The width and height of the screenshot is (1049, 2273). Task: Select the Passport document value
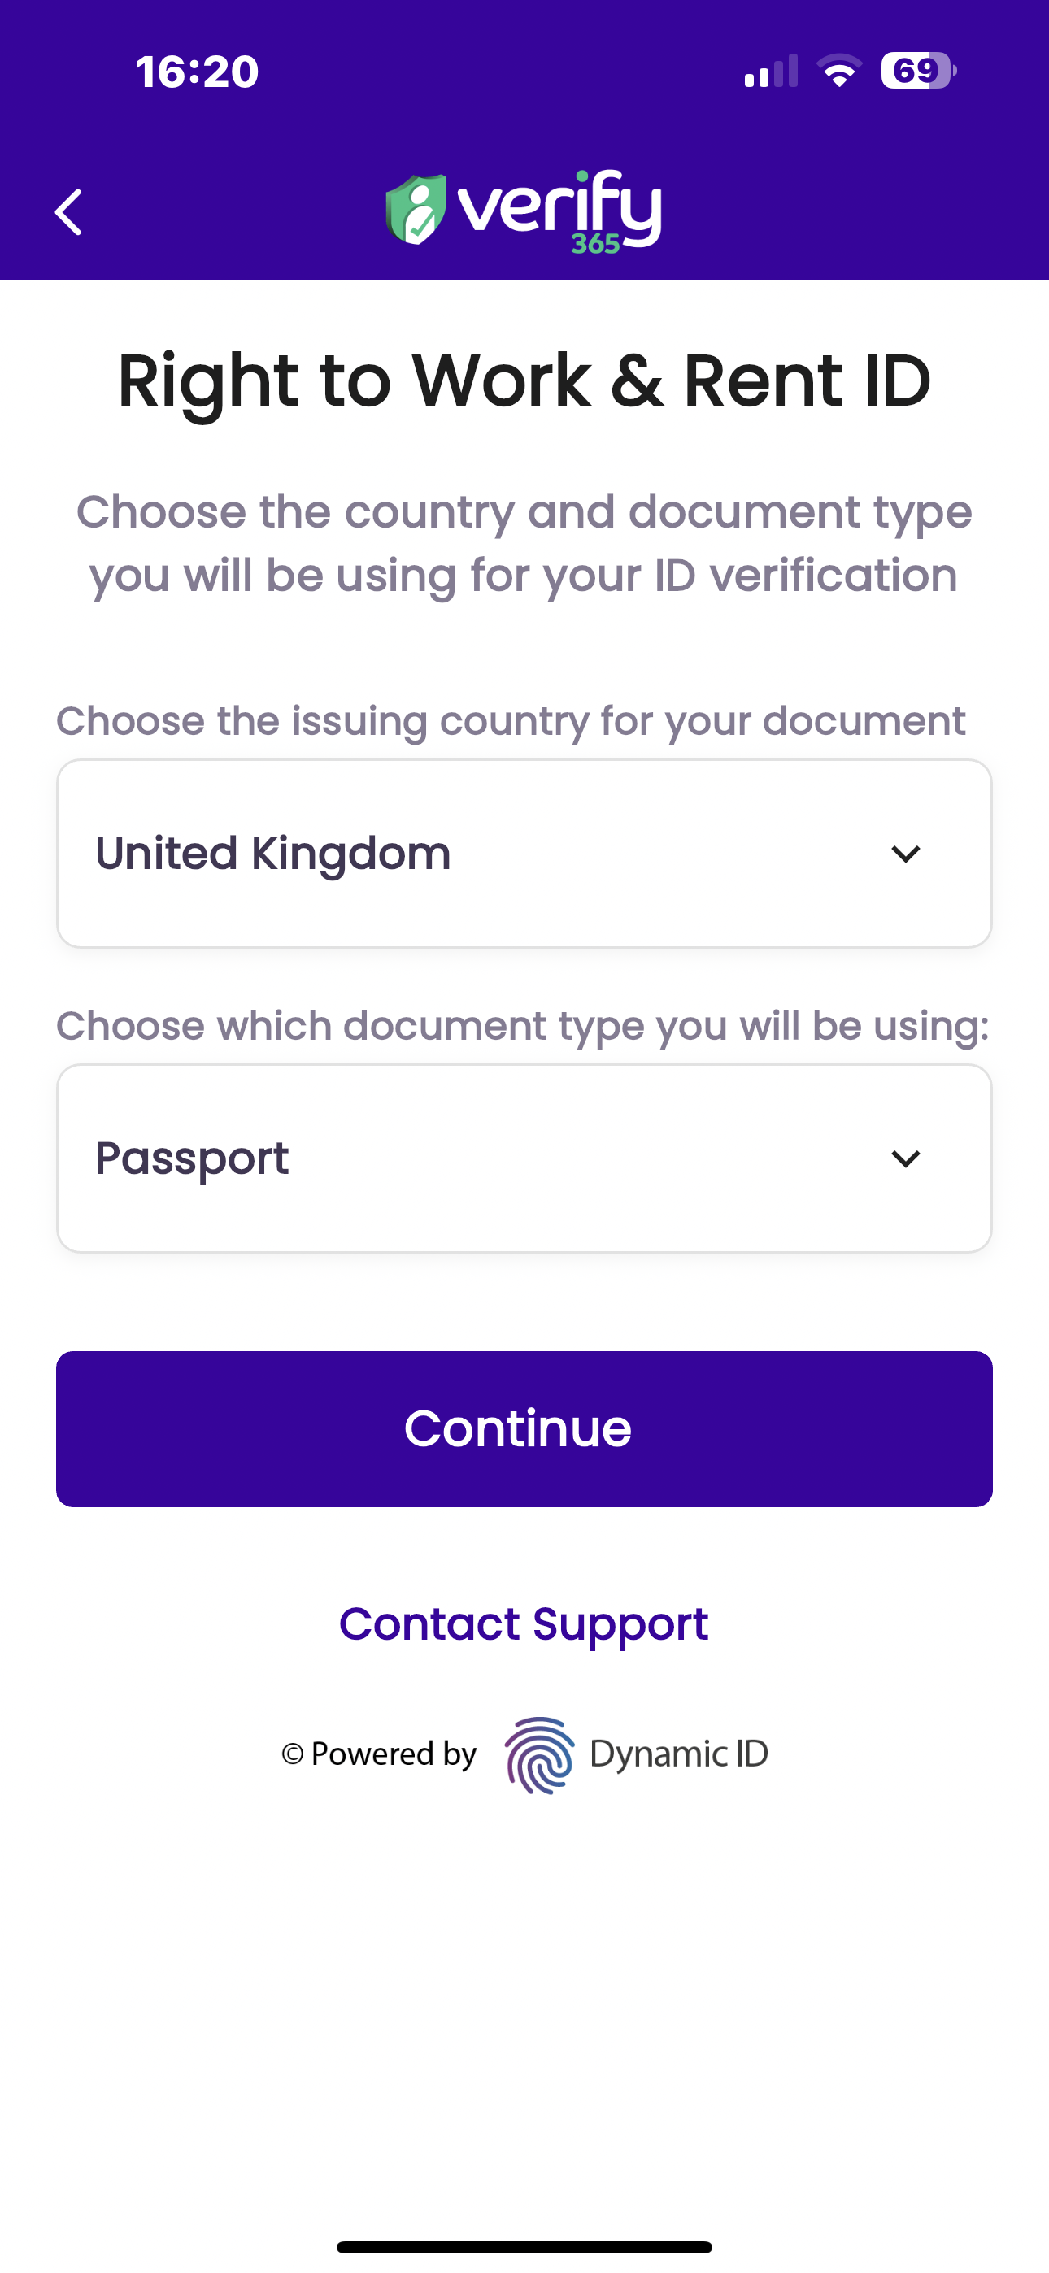[192, 1158]
